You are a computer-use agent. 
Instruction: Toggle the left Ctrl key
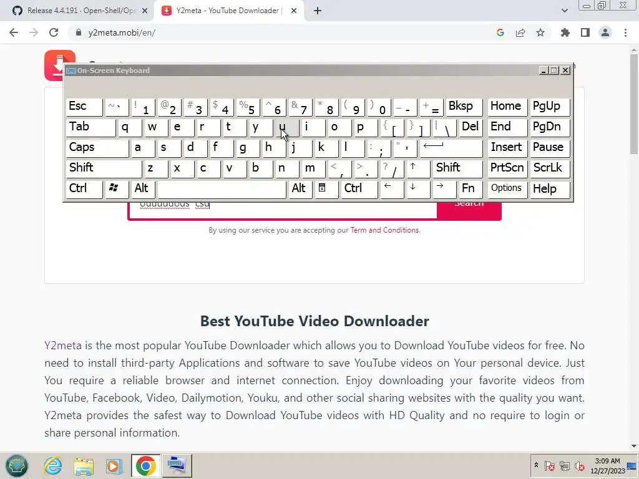pyautogui.click(x=84, y=189)
